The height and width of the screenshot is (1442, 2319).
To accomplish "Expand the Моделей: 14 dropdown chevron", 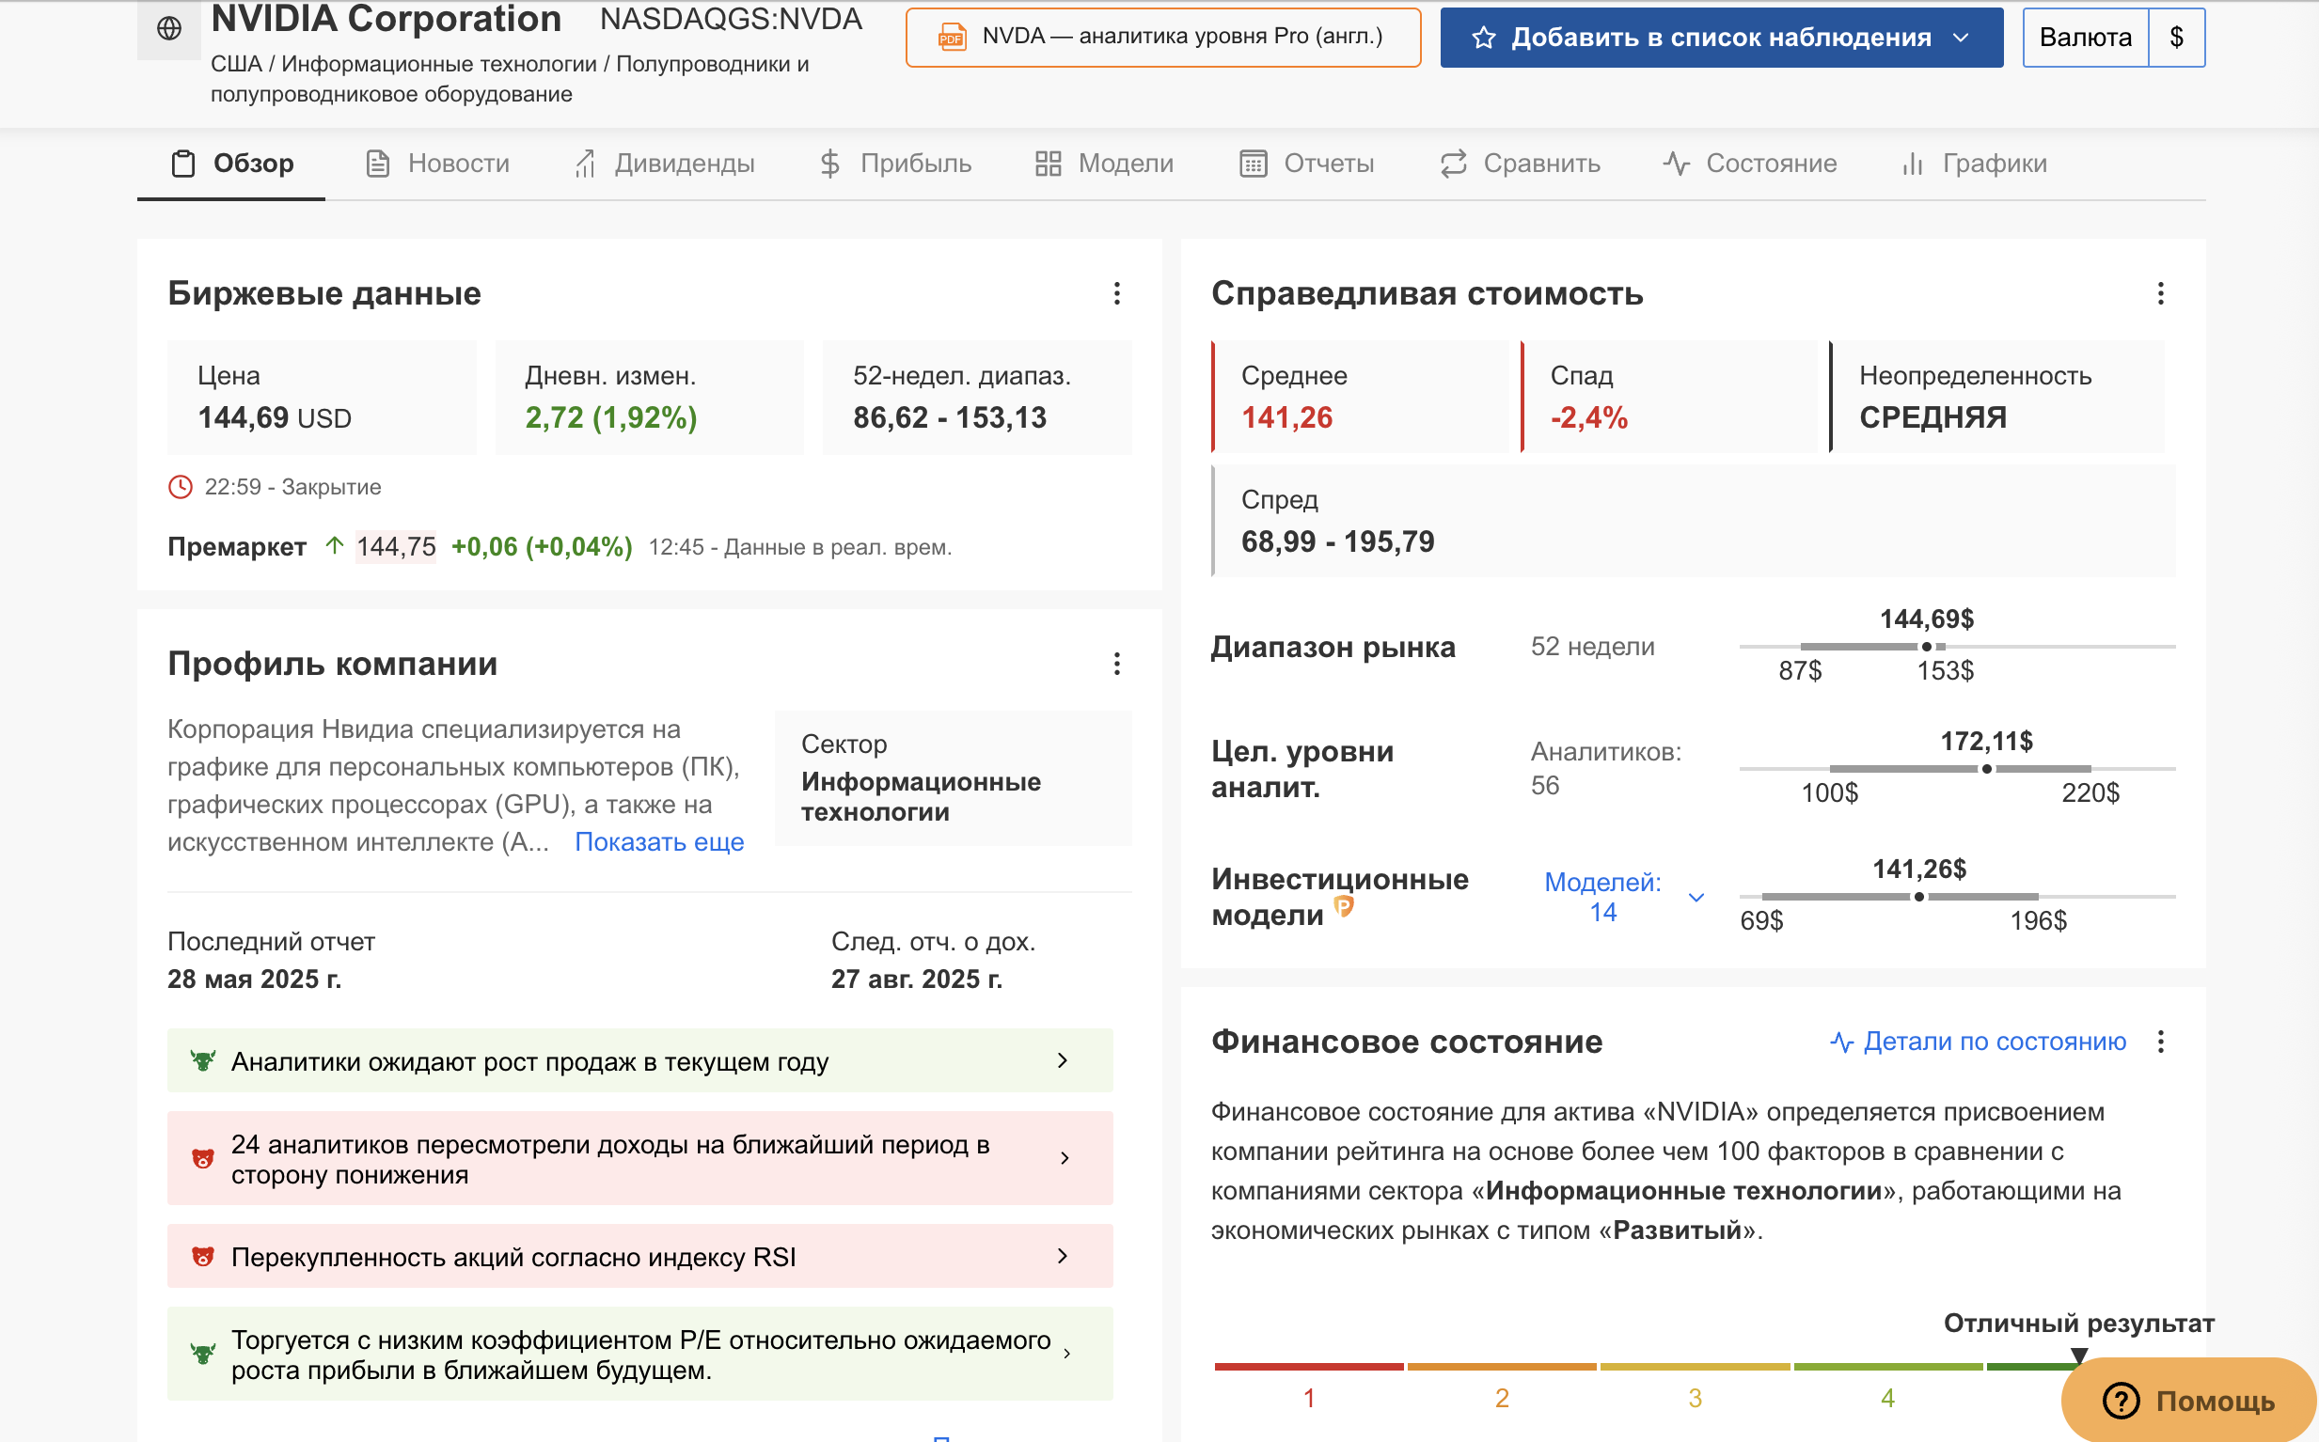I will 1696,898.
